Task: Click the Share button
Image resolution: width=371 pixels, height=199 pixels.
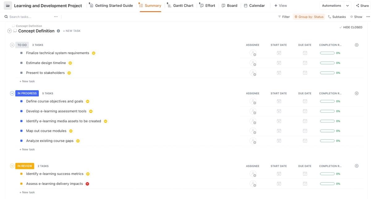Action: [362, 6]
